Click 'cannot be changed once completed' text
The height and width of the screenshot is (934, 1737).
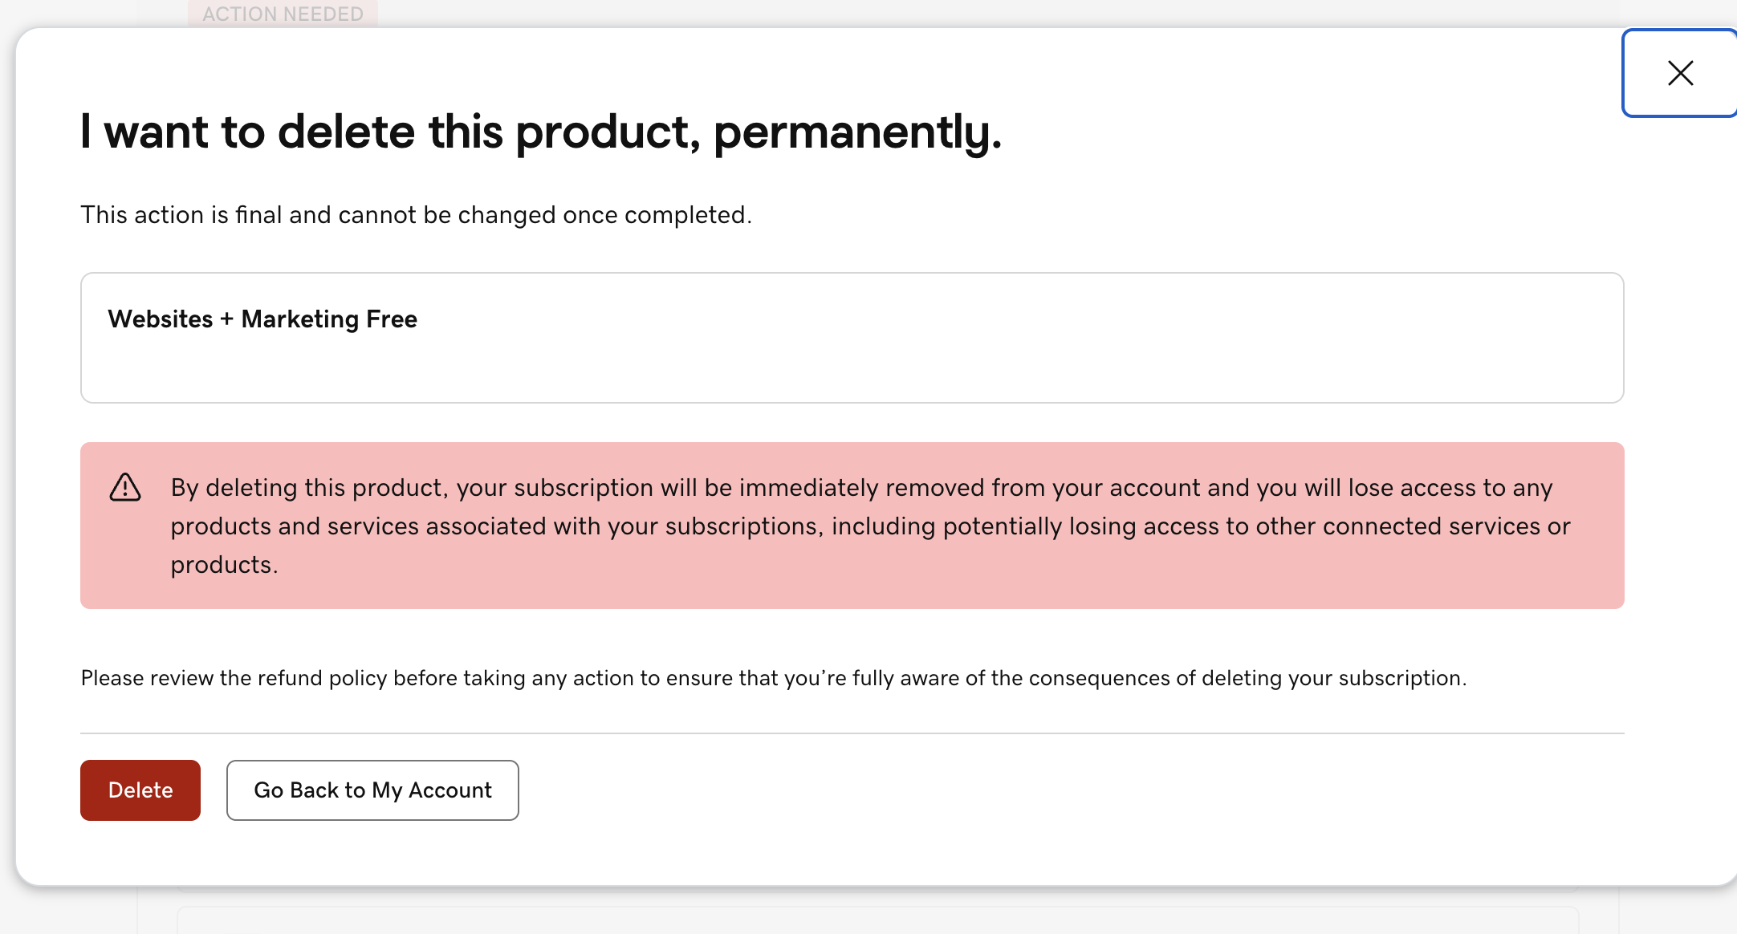pos(545,215)
